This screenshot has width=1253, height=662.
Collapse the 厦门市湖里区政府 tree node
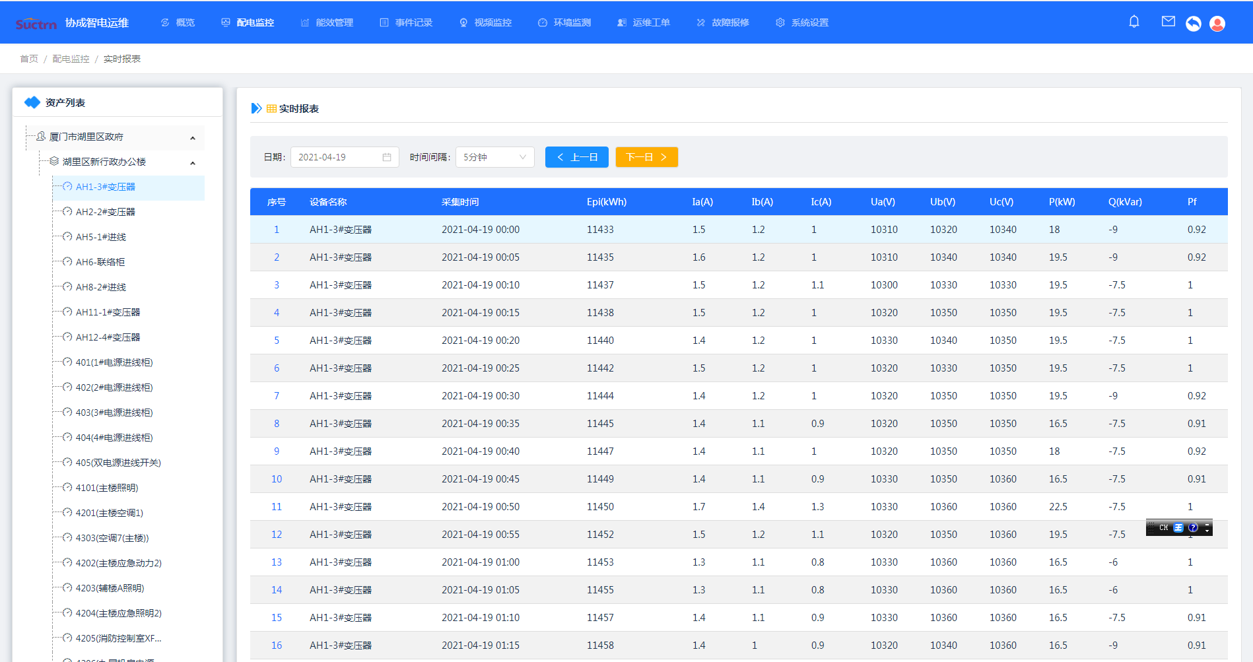[193, 138]
